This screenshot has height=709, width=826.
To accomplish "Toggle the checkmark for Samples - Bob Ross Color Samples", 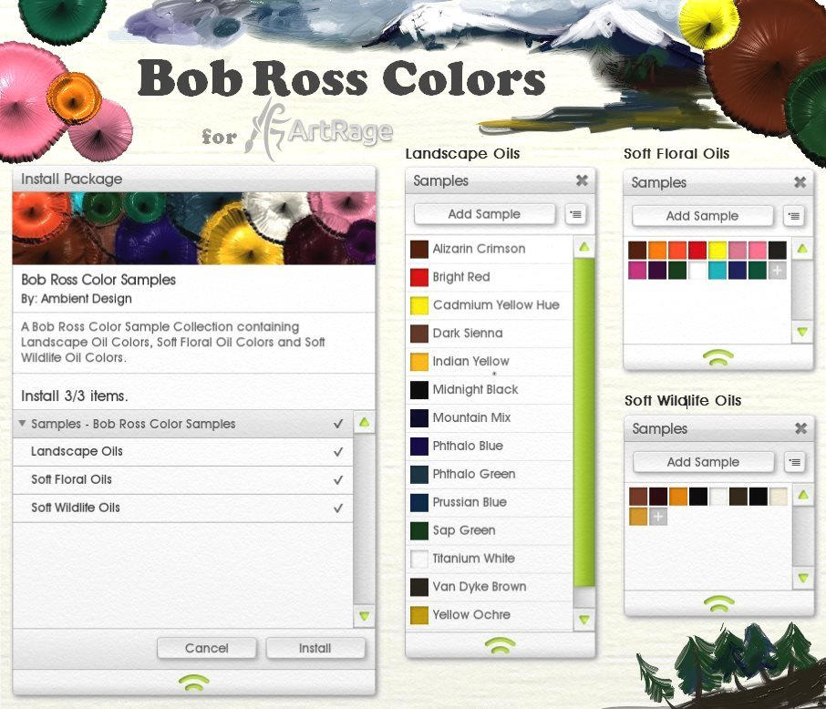I will (x=338, y=424).
